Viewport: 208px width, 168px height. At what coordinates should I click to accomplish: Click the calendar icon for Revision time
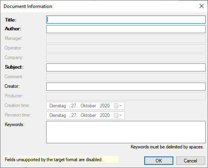[x=116, y=115]
